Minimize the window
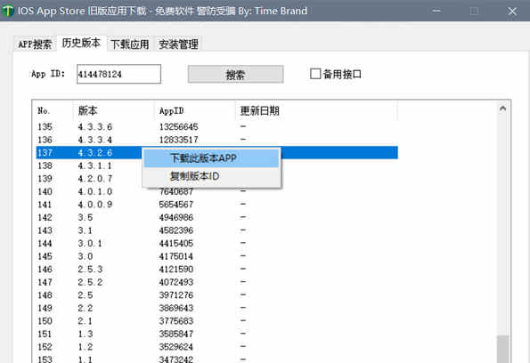The height and width of the screenshot is (363, 530). point(436,11)
